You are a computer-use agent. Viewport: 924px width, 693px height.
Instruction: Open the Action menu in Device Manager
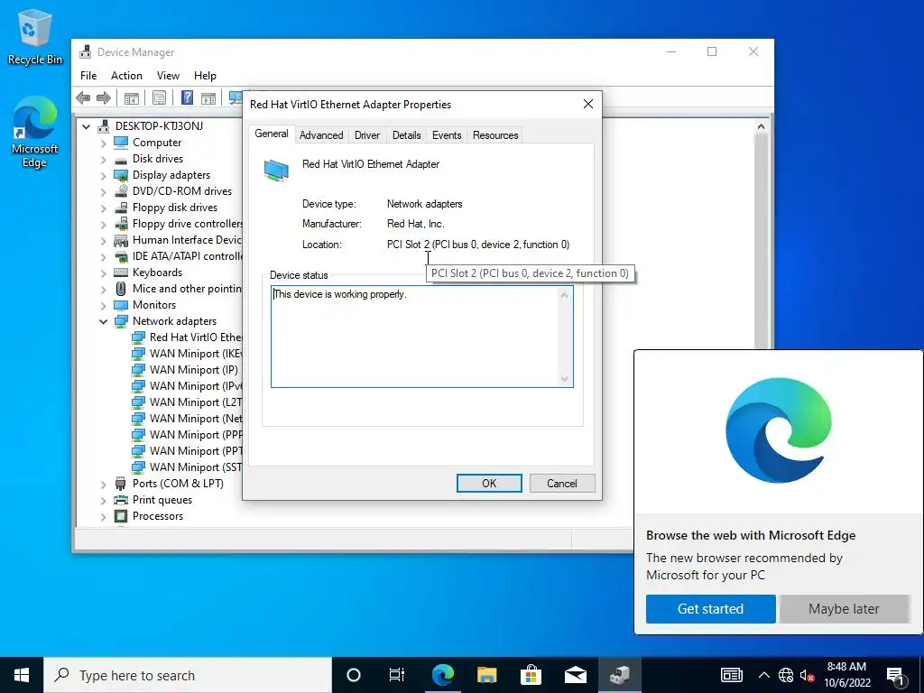coord(126,76)
